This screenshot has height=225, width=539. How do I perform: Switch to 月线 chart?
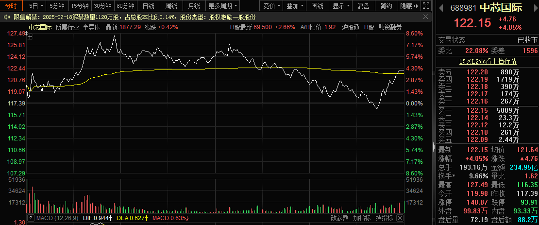point(194,6)
